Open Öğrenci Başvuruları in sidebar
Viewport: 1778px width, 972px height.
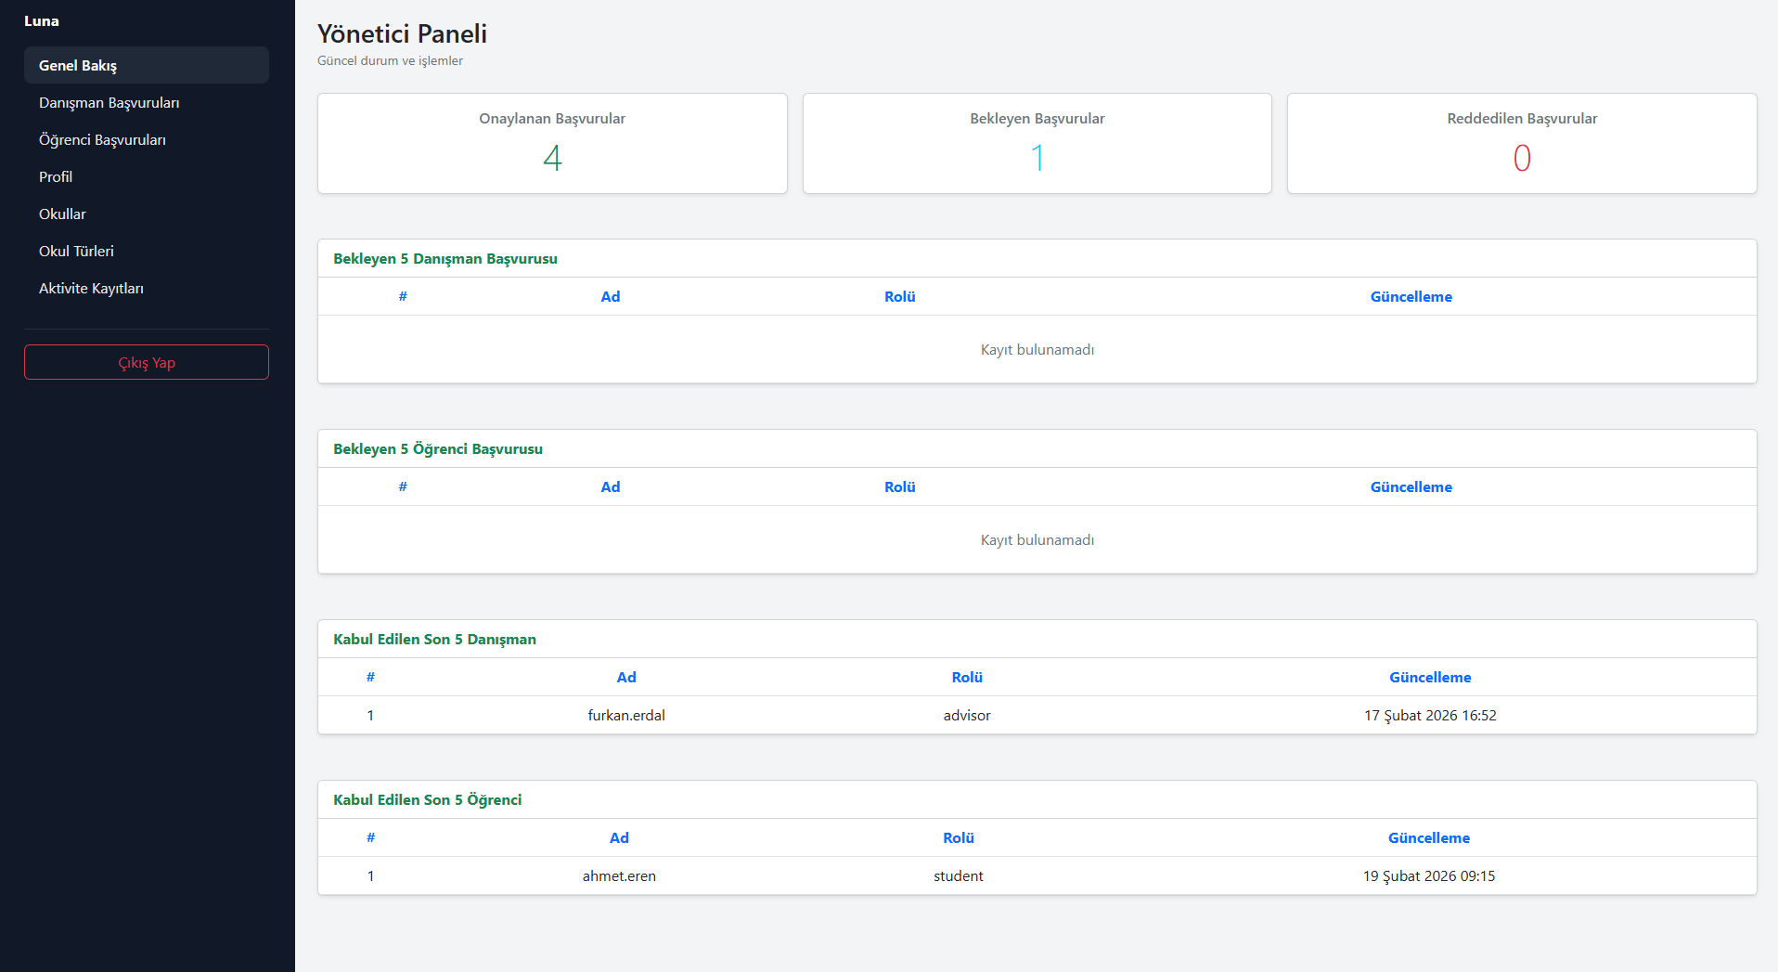coord(147,139)
